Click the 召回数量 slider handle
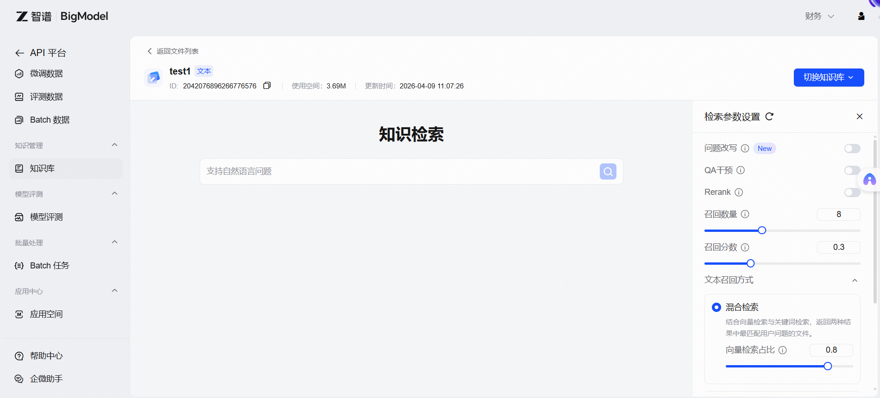 click(x=762, y=230)
